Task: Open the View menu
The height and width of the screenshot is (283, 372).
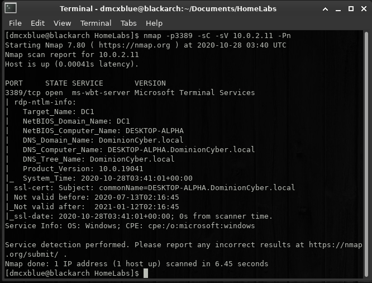Action: pos(62,23)
